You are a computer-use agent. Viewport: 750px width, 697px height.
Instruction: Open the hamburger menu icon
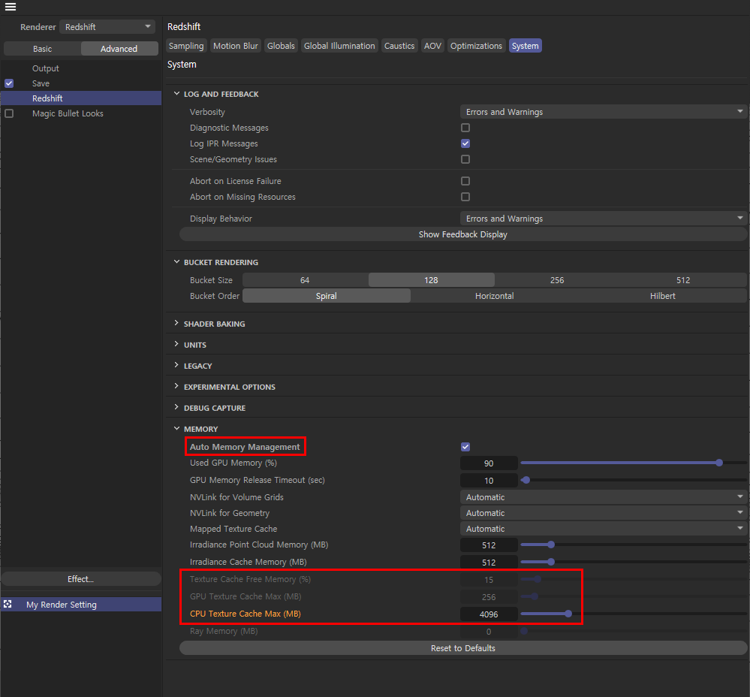pos(10,7)
